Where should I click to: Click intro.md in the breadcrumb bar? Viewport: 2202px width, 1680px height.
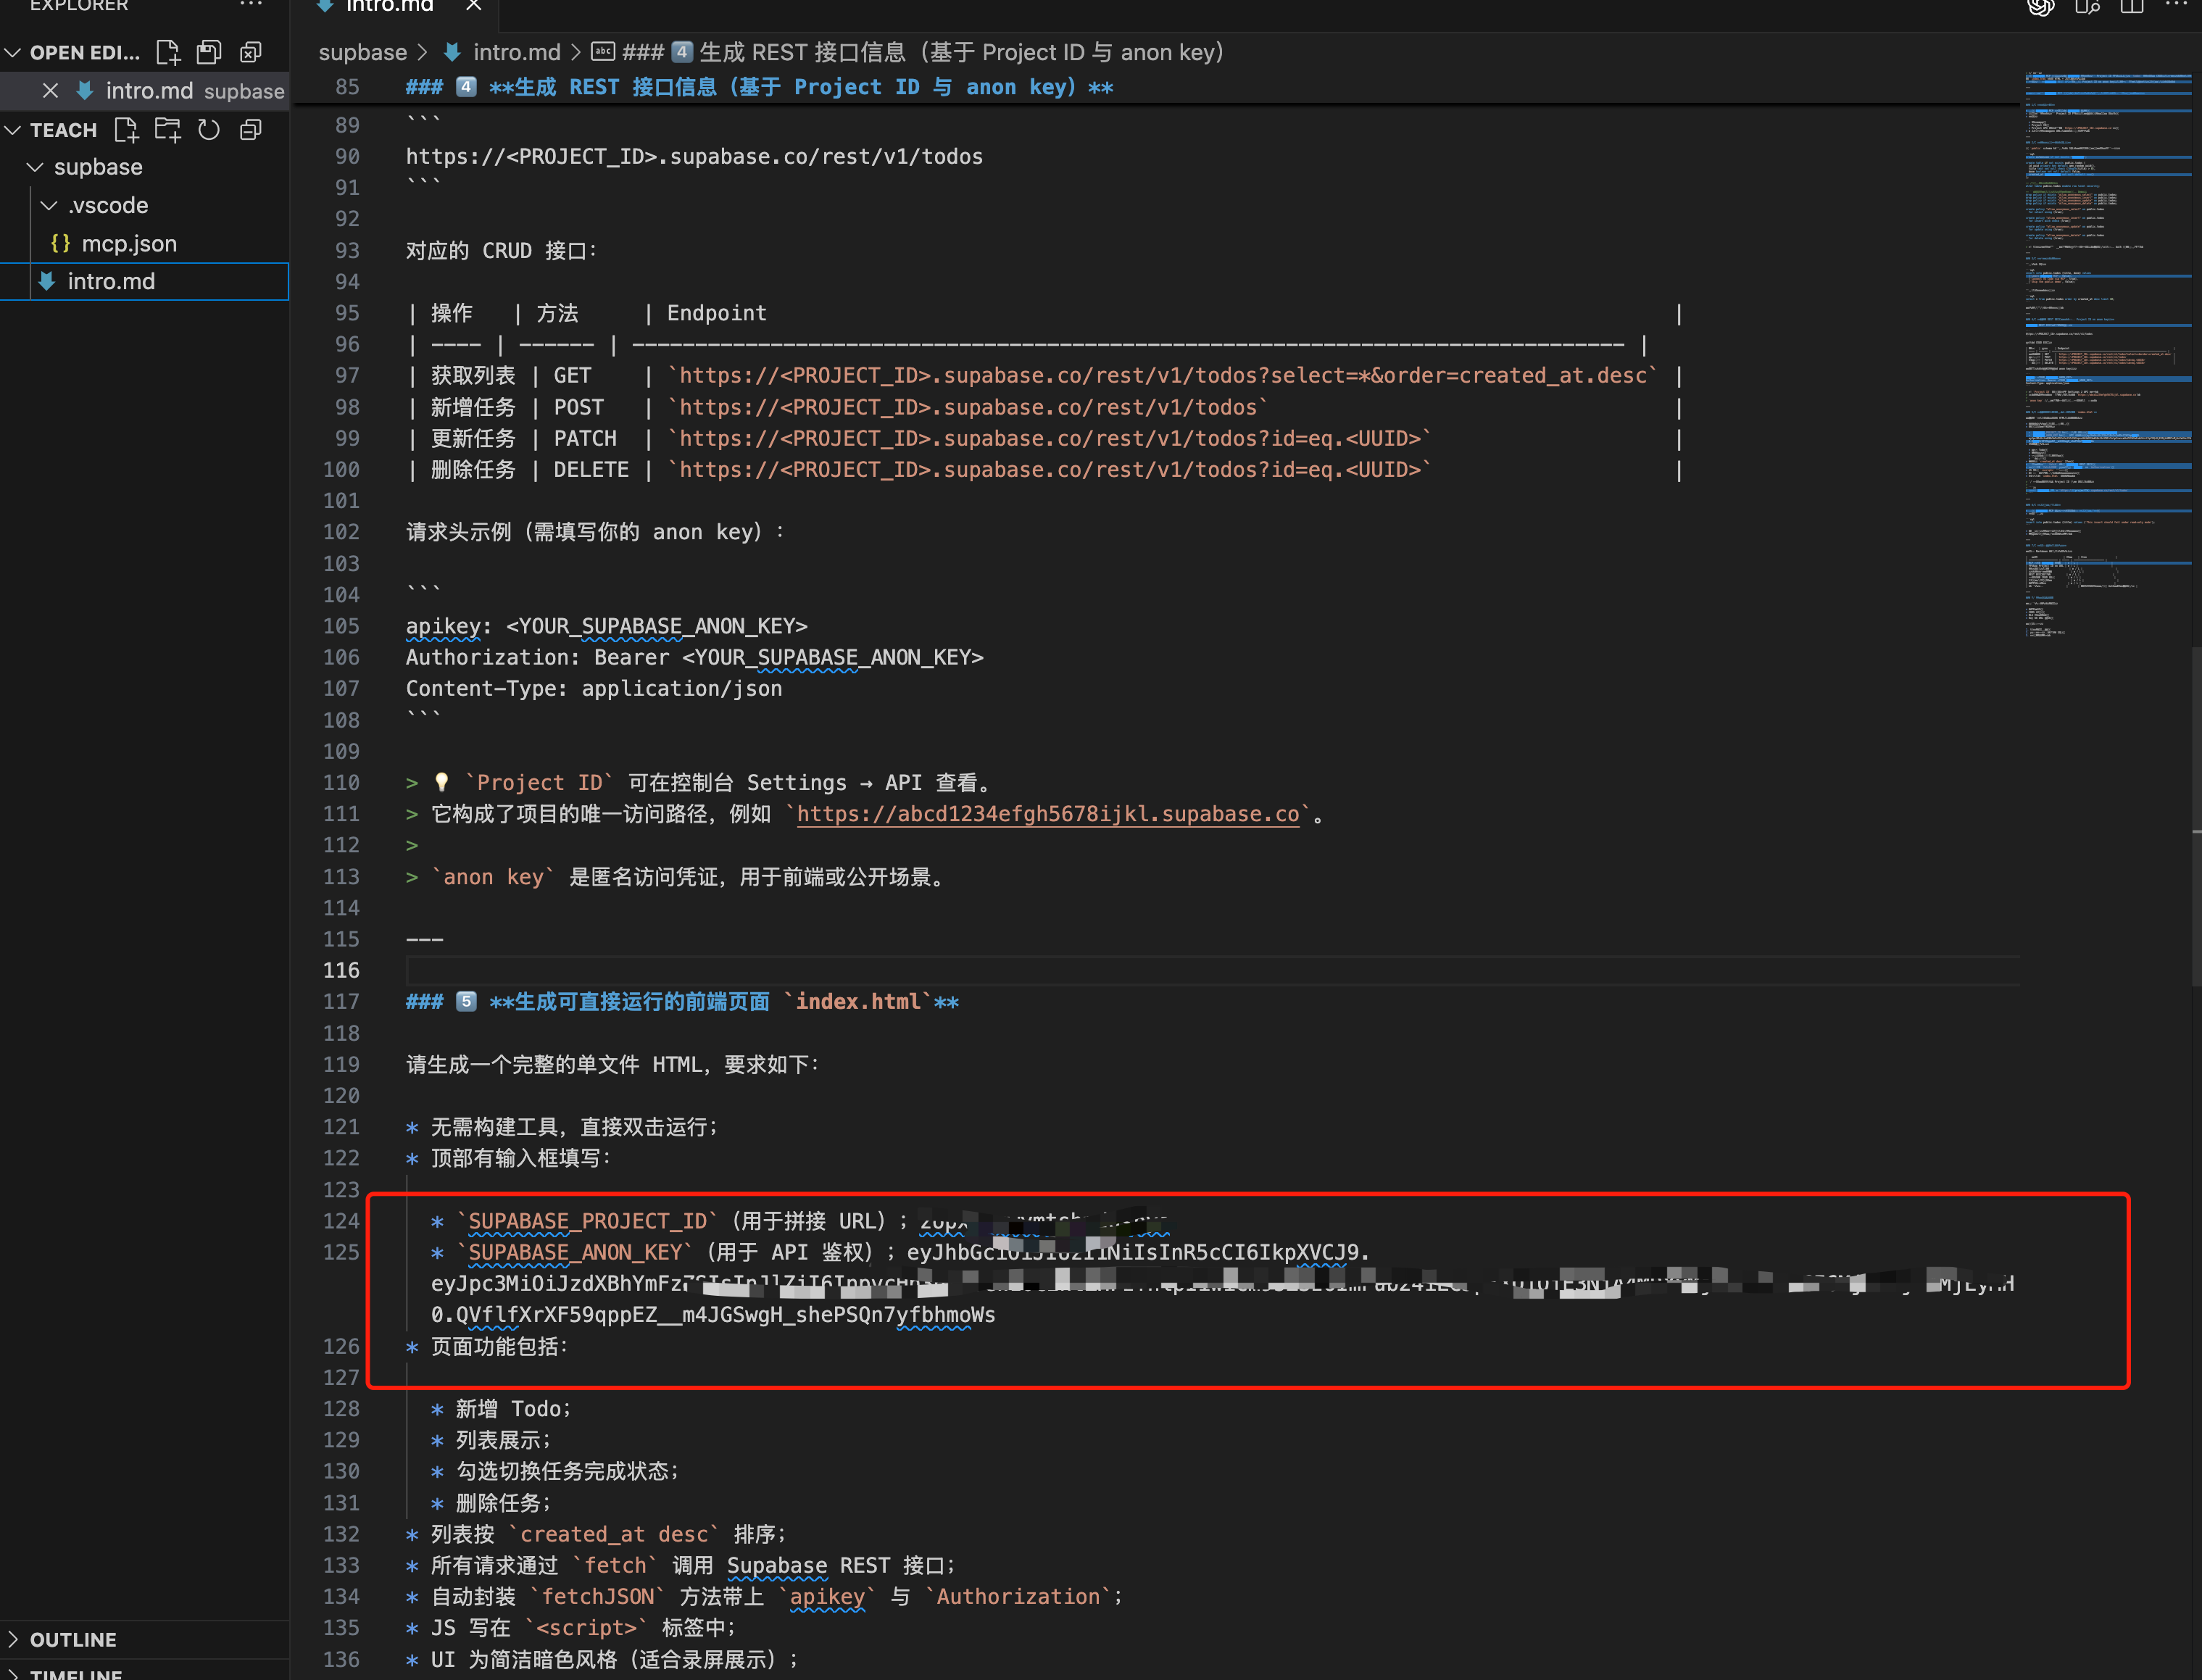coord(516,52)
